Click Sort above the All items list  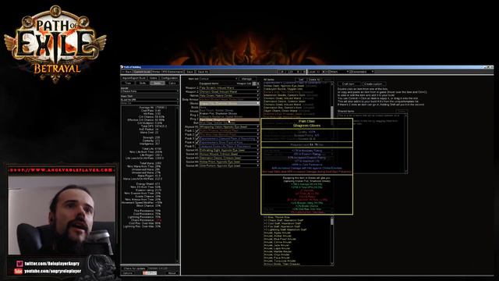coord(301,80)
